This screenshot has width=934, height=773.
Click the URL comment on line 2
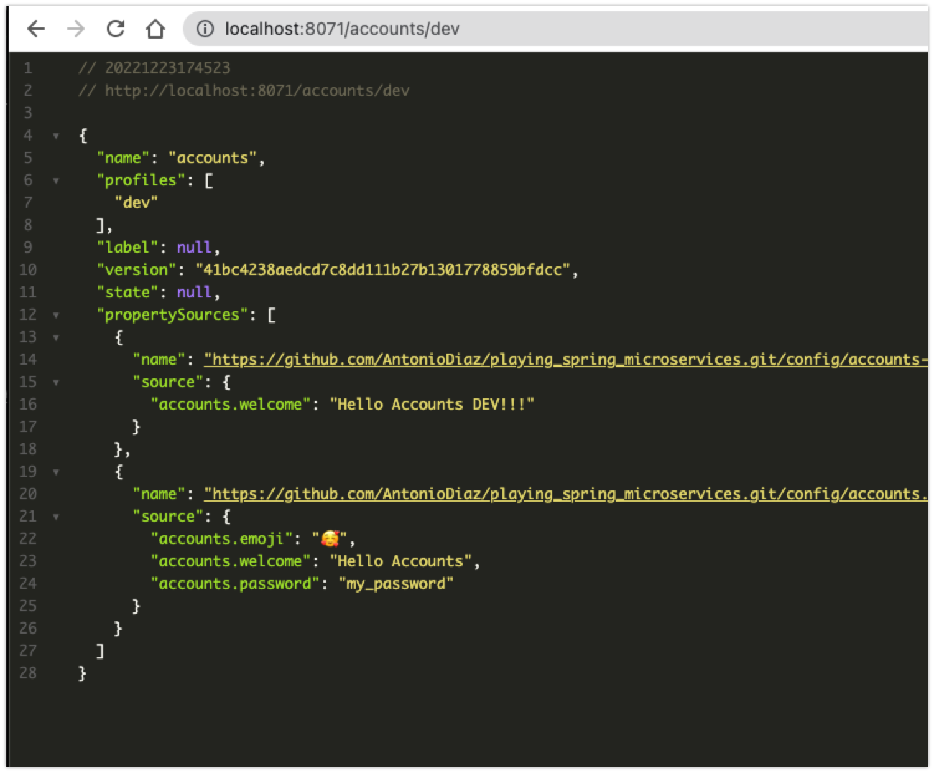pyautogui.click(x=244, y=91)
